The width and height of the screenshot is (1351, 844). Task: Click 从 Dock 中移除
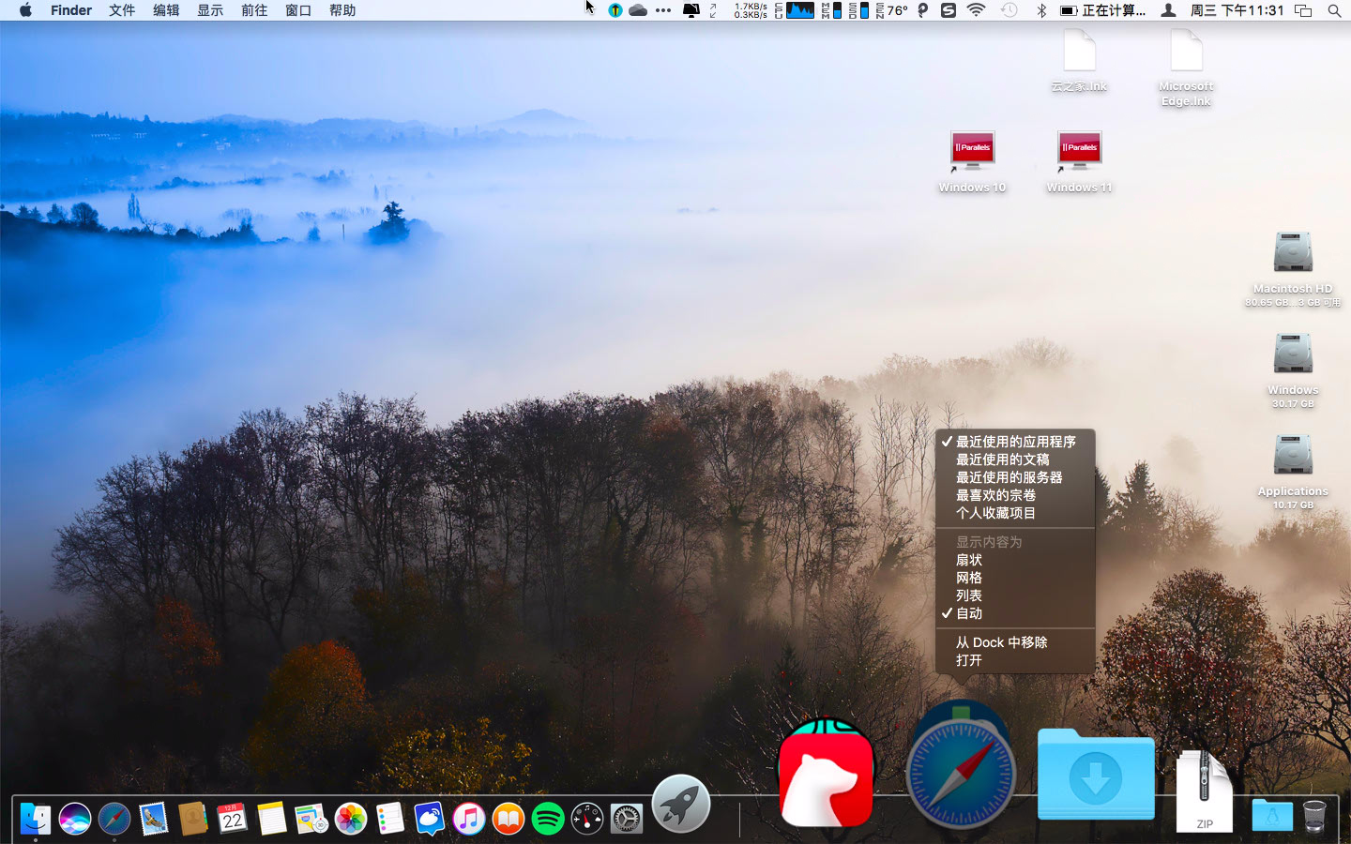click(x=1001, y=642)
